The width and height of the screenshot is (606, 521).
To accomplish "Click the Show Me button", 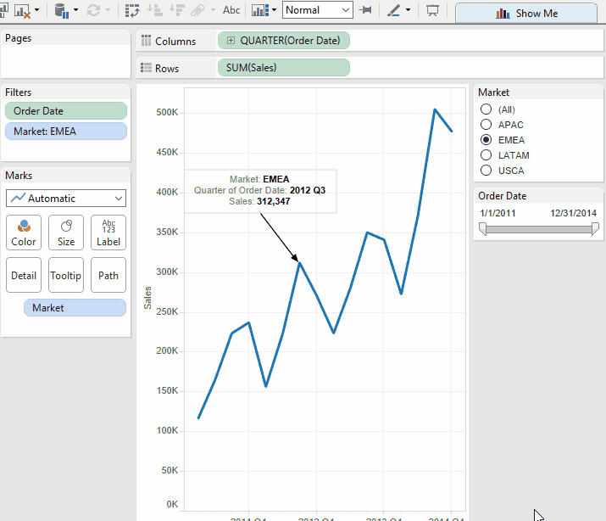I will tap(531, 13).
